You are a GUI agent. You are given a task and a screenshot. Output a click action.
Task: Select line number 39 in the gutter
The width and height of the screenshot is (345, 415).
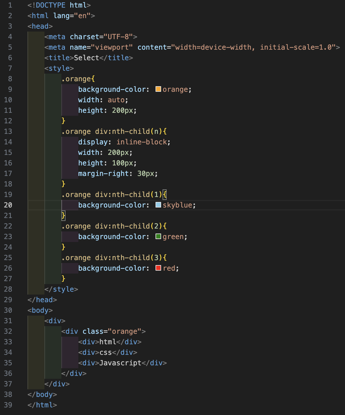pyautogui.click(x=8, y=405)
